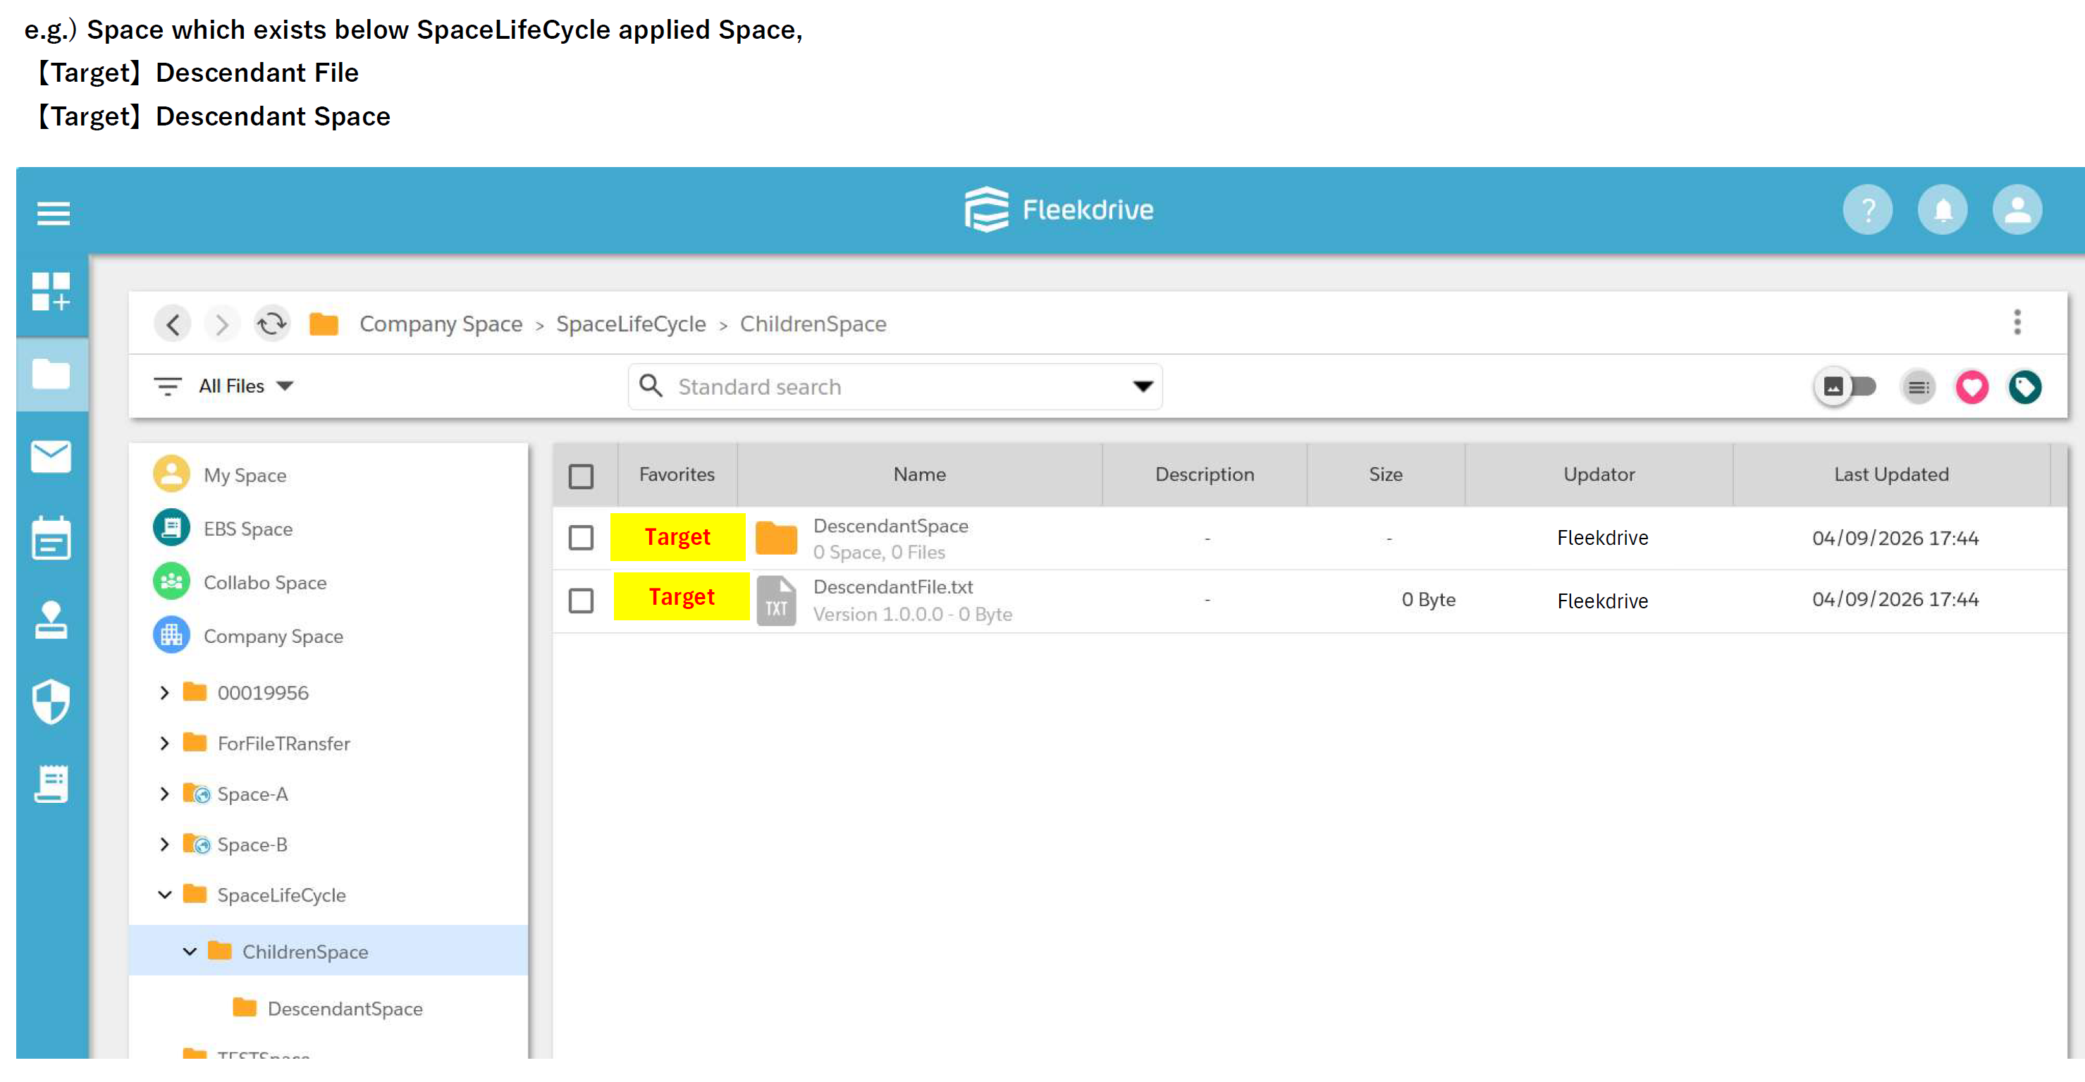
Task: Click the green tag icon
Action: click(2024, 387)
